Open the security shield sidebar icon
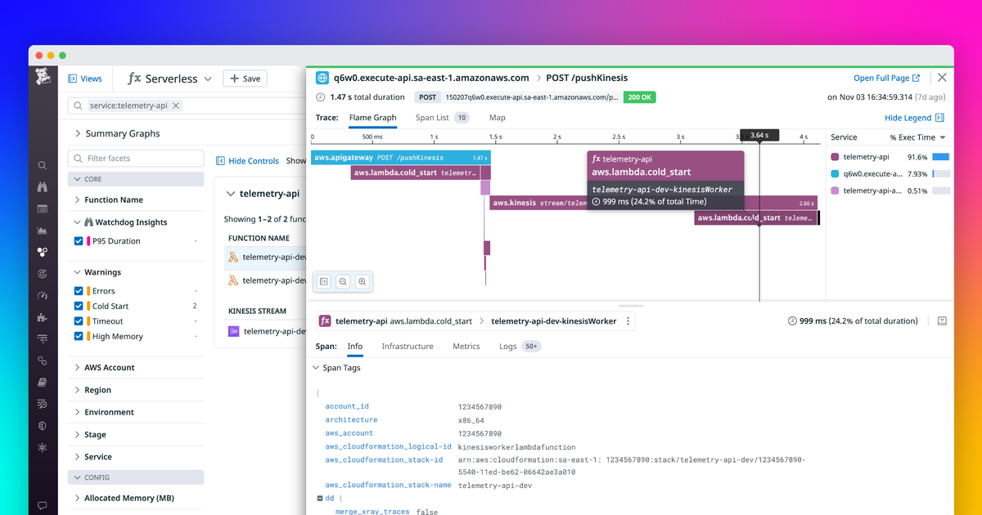This screenshot has width=982, height=515. pos(43,426)
